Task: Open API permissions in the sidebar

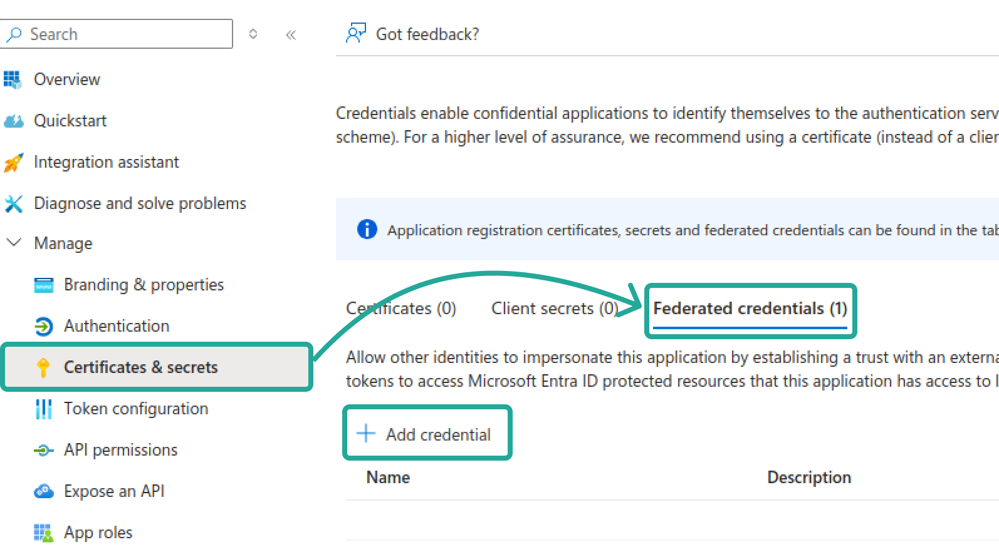Action: click(120, 450)
